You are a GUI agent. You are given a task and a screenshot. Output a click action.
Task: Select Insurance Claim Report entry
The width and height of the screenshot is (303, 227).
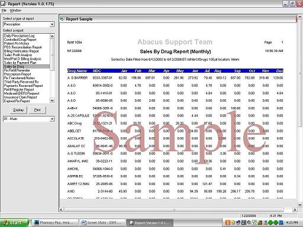tap(21, 97)
